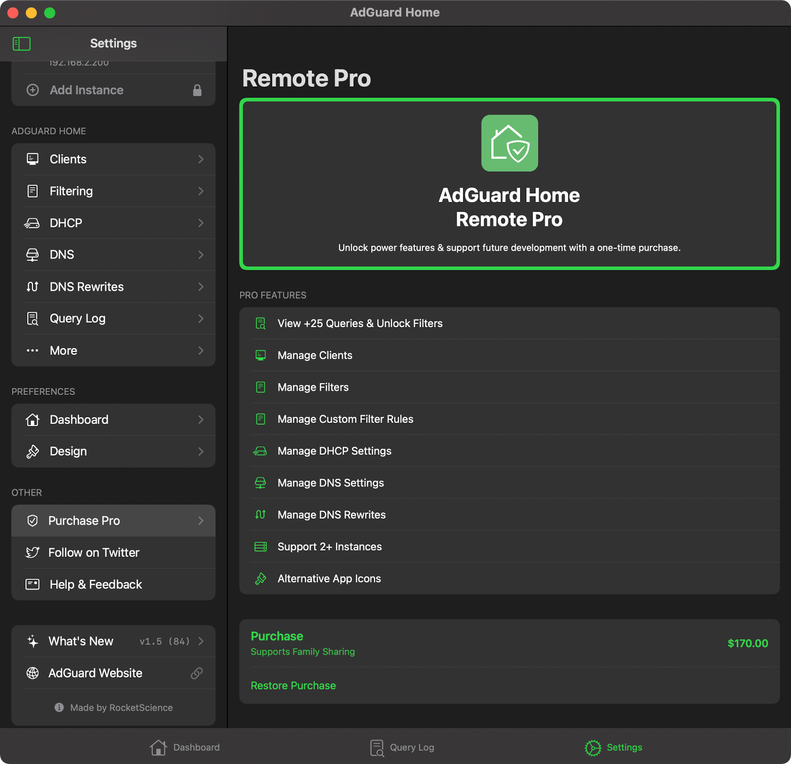Click the AdGuard Home Remote Pro app logo

click(509, 143)
